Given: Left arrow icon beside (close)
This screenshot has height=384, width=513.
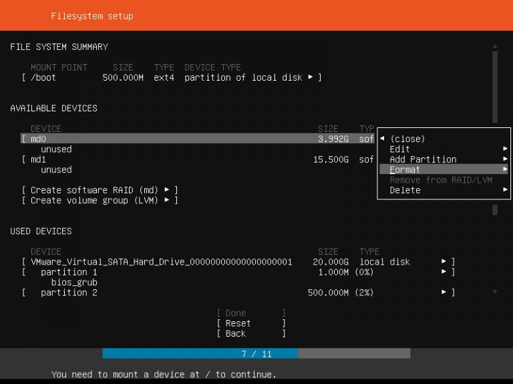Looking at the screenshot, I should pos(382,139).
